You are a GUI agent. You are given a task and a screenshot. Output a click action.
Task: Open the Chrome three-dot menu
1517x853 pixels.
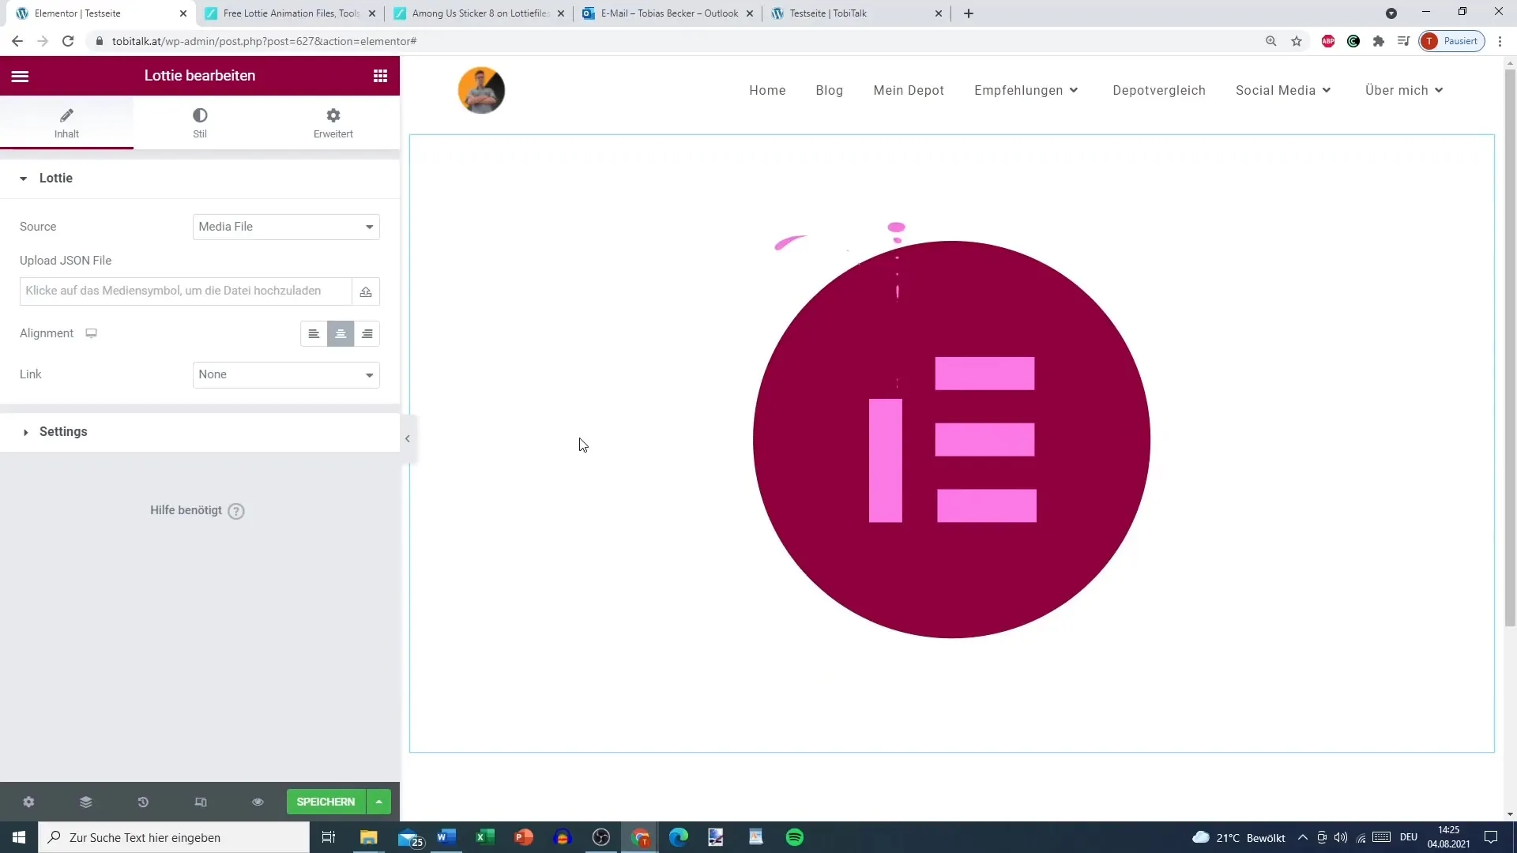(x=1500, y=41)
